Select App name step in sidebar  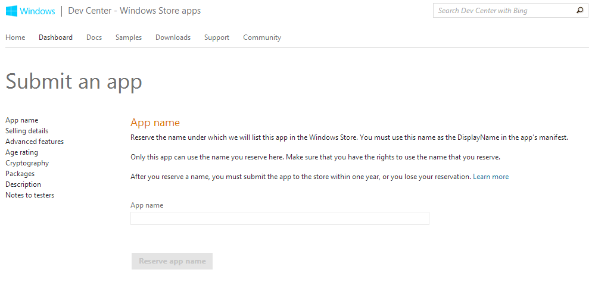[21, 120]
